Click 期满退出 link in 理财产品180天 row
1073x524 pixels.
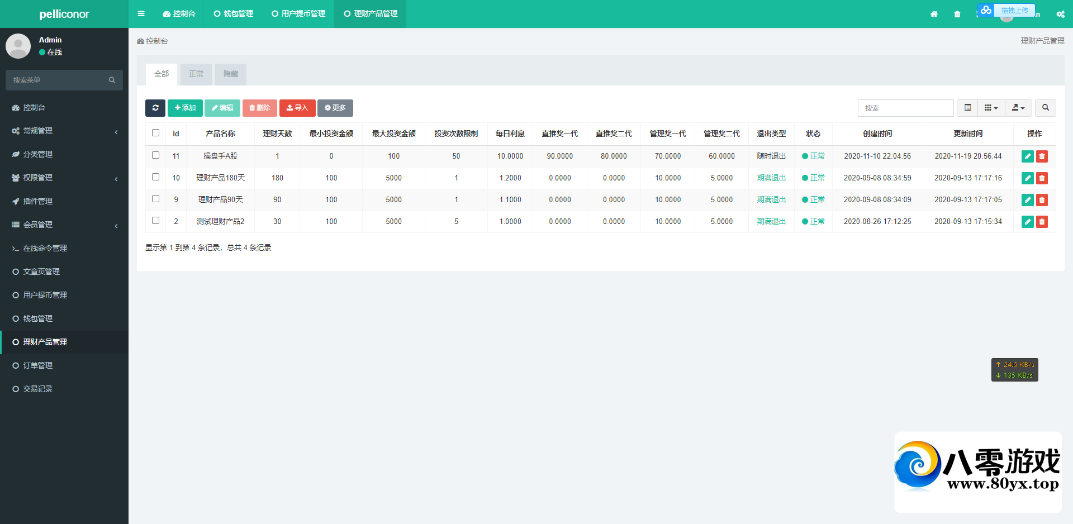point(771,178)
